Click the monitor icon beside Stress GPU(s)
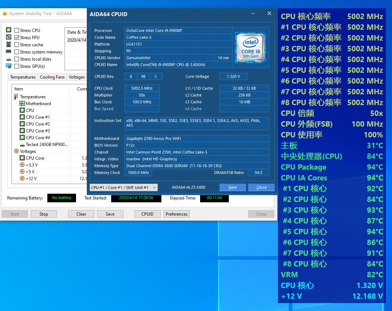The image size is (392, 311). tap(9, 66)
